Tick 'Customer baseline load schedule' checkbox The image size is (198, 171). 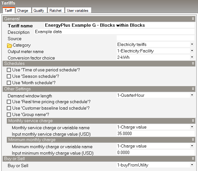click(x=9, y=108)
